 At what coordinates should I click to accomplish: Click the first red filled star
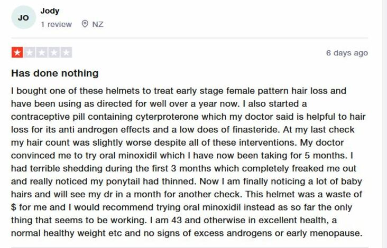(17, 53)
